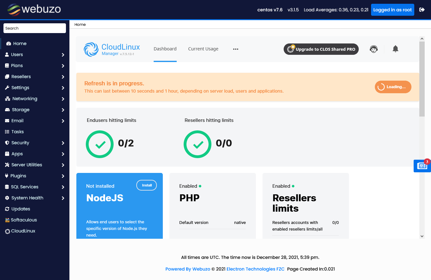The image size is (431, 280).
Task: Switch to the Current Usage tab
Action: 203,49
